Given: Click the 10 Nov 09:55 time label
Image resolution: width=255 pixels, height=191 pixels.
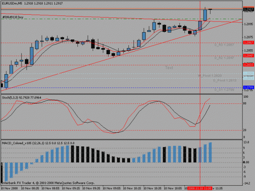Looking at the screenshot, I should pos(111,189).
